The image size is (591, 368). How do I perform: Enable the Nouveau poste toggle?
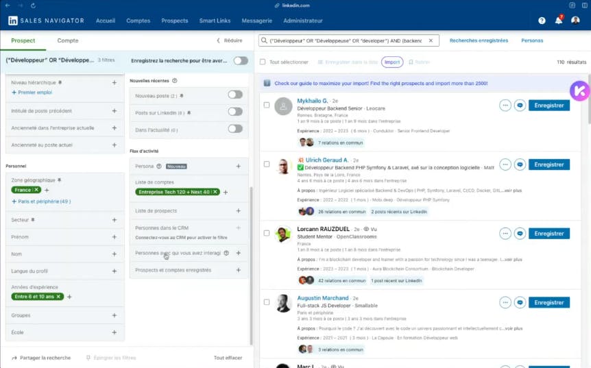234,95
